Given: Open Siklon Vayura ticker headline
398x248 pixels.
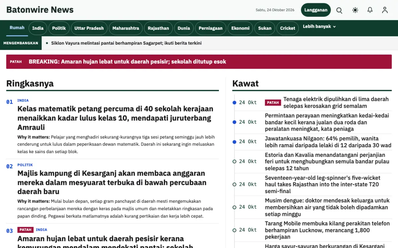Looking at the screenshot, I should click(x=126, y=43).
